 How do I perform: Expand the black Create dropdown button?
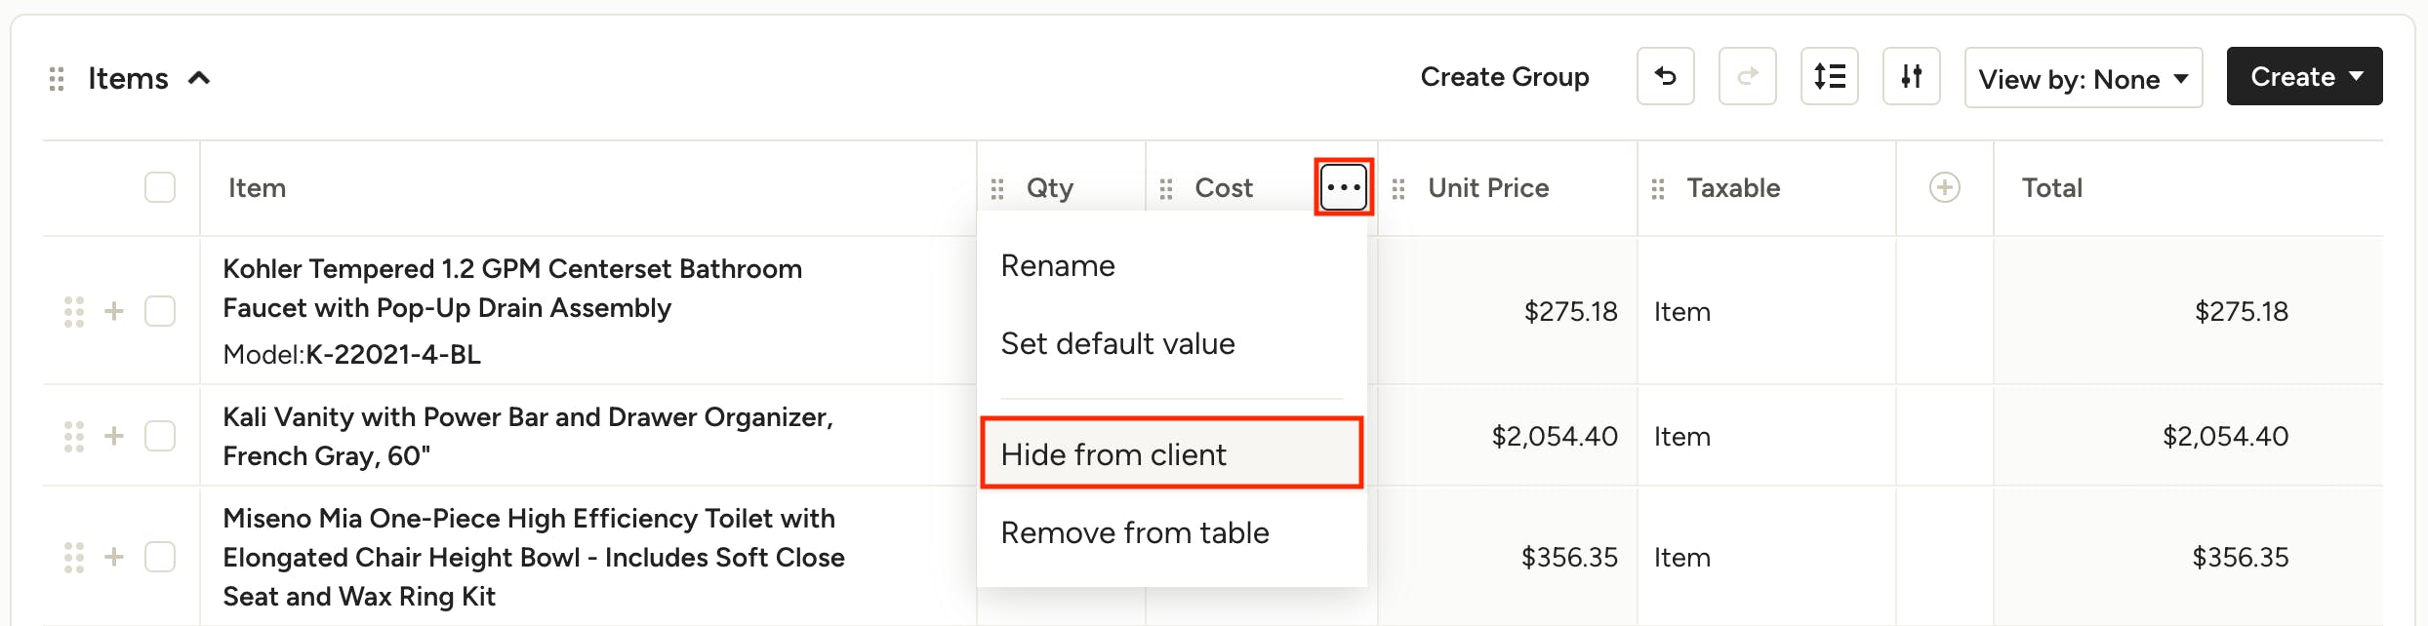point(2304,76)
